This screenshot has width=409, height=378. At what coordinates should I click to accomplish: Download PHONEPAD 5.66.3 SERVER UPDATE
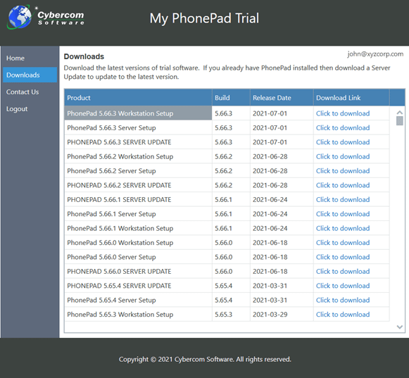click(x=343, y=142)
